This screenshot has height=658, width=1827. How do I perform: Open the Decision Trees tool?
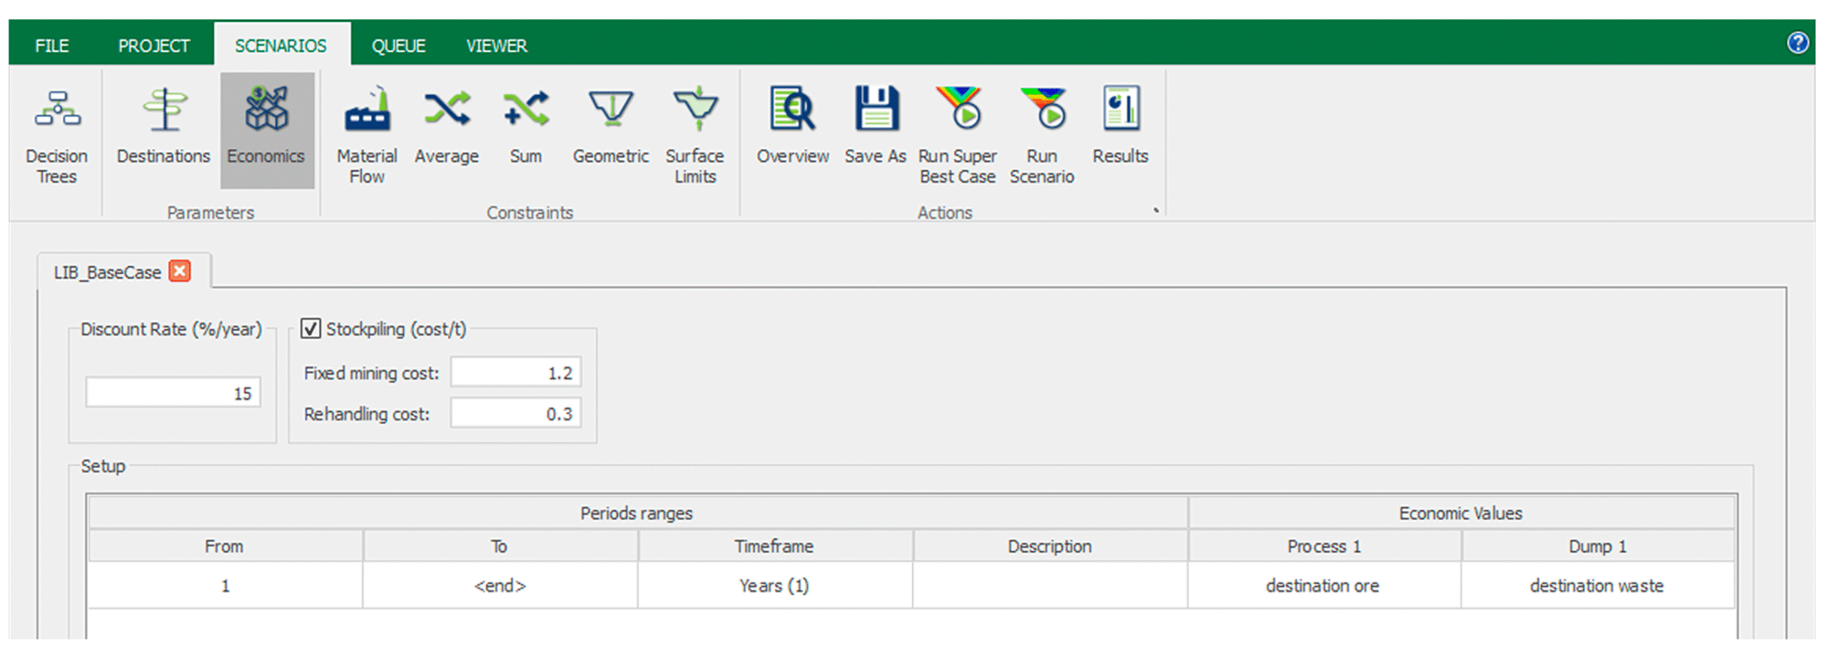click(x=56, y=135)
